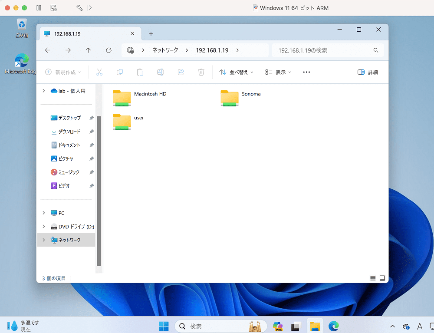Open デスクトップ in the sidebar
Viewport: 434px width, 333px height.
pos(69,118)
